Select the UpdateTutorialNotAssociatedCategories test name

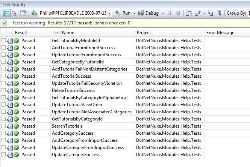pyautogui.click(x=92, y=112)
